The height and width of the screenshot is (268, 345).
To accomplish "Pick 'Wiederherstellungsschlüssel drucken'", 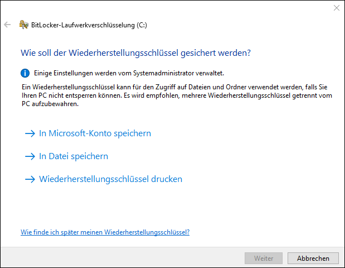I will (x=111, y=179).
